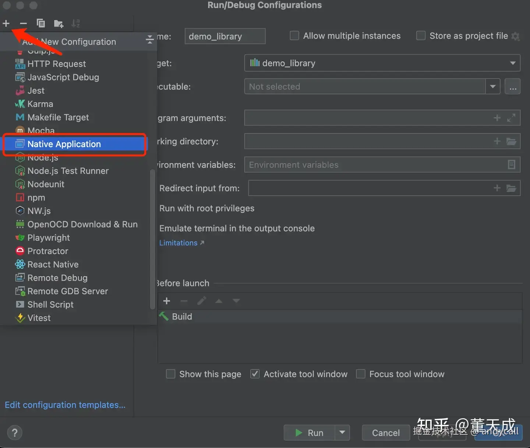The image size is (530, 448).
Task: Click the Run button
Action: (x=309, y=433)
